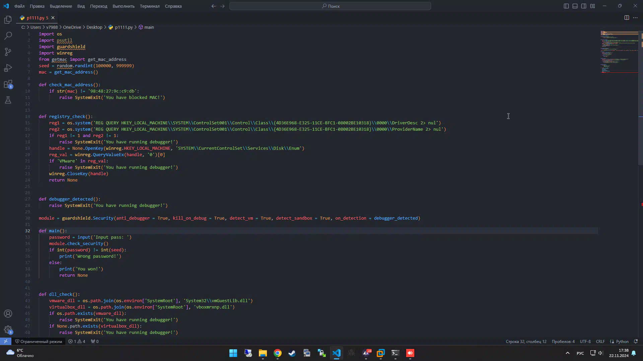Open the Search view in activity bar
This screenshot has height=361, width=643.
click(8, 36)
